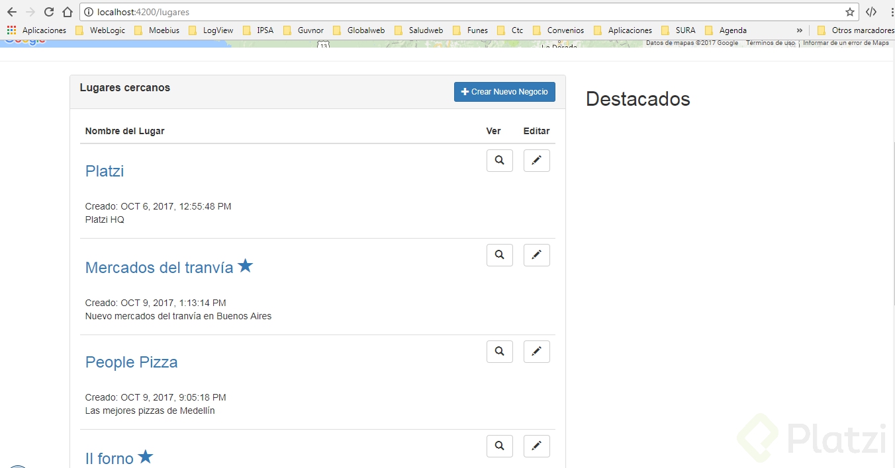
Task: Edit People Pizza with pencil button
Action: [537, 352]
